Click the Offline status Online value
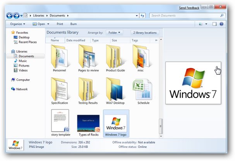 point(142,147)
